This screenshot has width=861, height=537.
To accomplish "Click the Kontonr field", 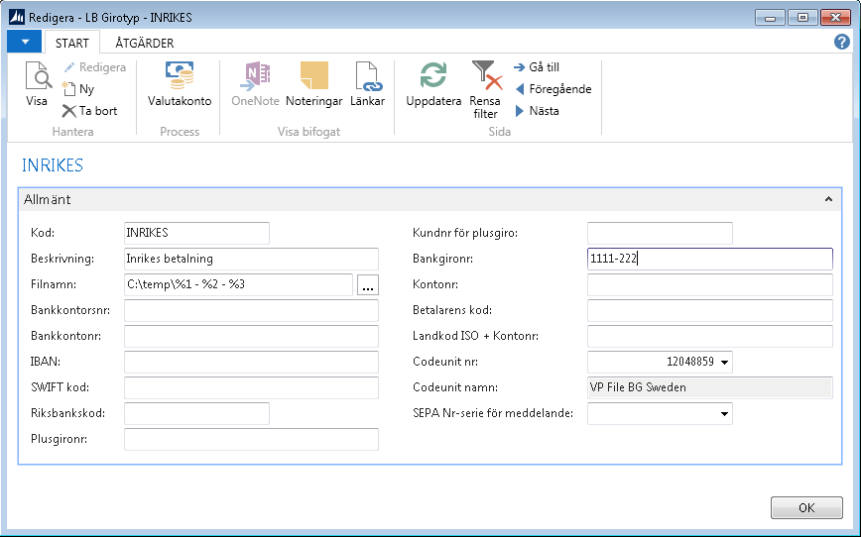I will coord(710,284).
